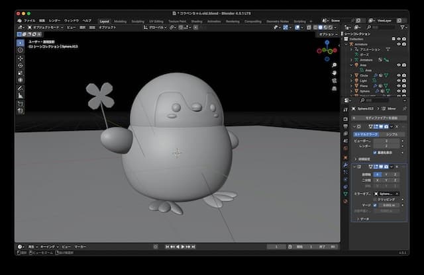The width and height of the screenshot is (424, 275).
Task: Click the viewport pan hand icon
Action: (334, 73)
